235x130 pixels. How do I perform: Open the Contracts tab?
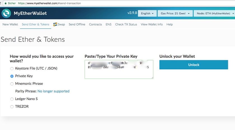coord(95,24)
